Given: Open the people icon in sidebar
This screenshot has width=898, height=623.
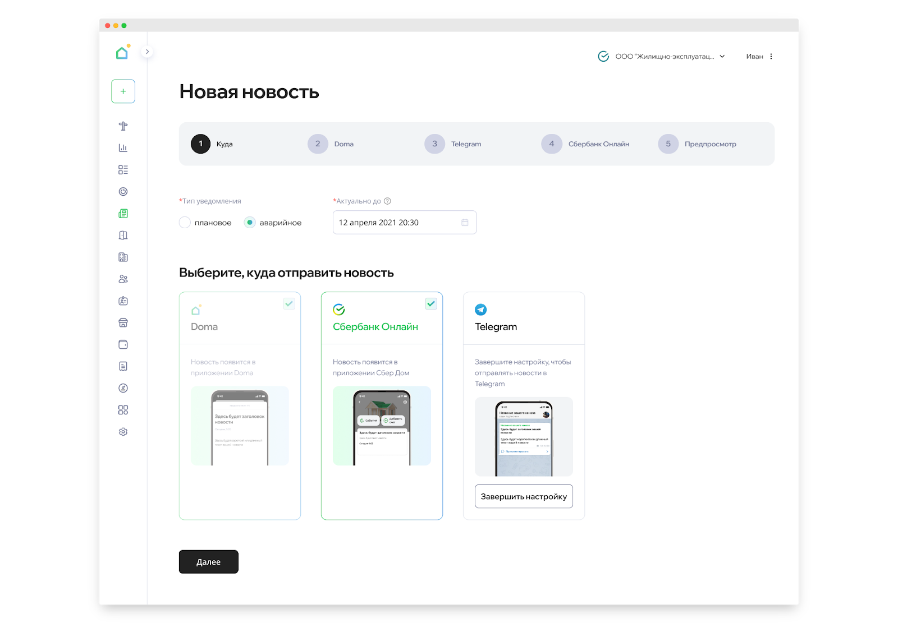Looking at the screenshot, I should tap(123, 279).
